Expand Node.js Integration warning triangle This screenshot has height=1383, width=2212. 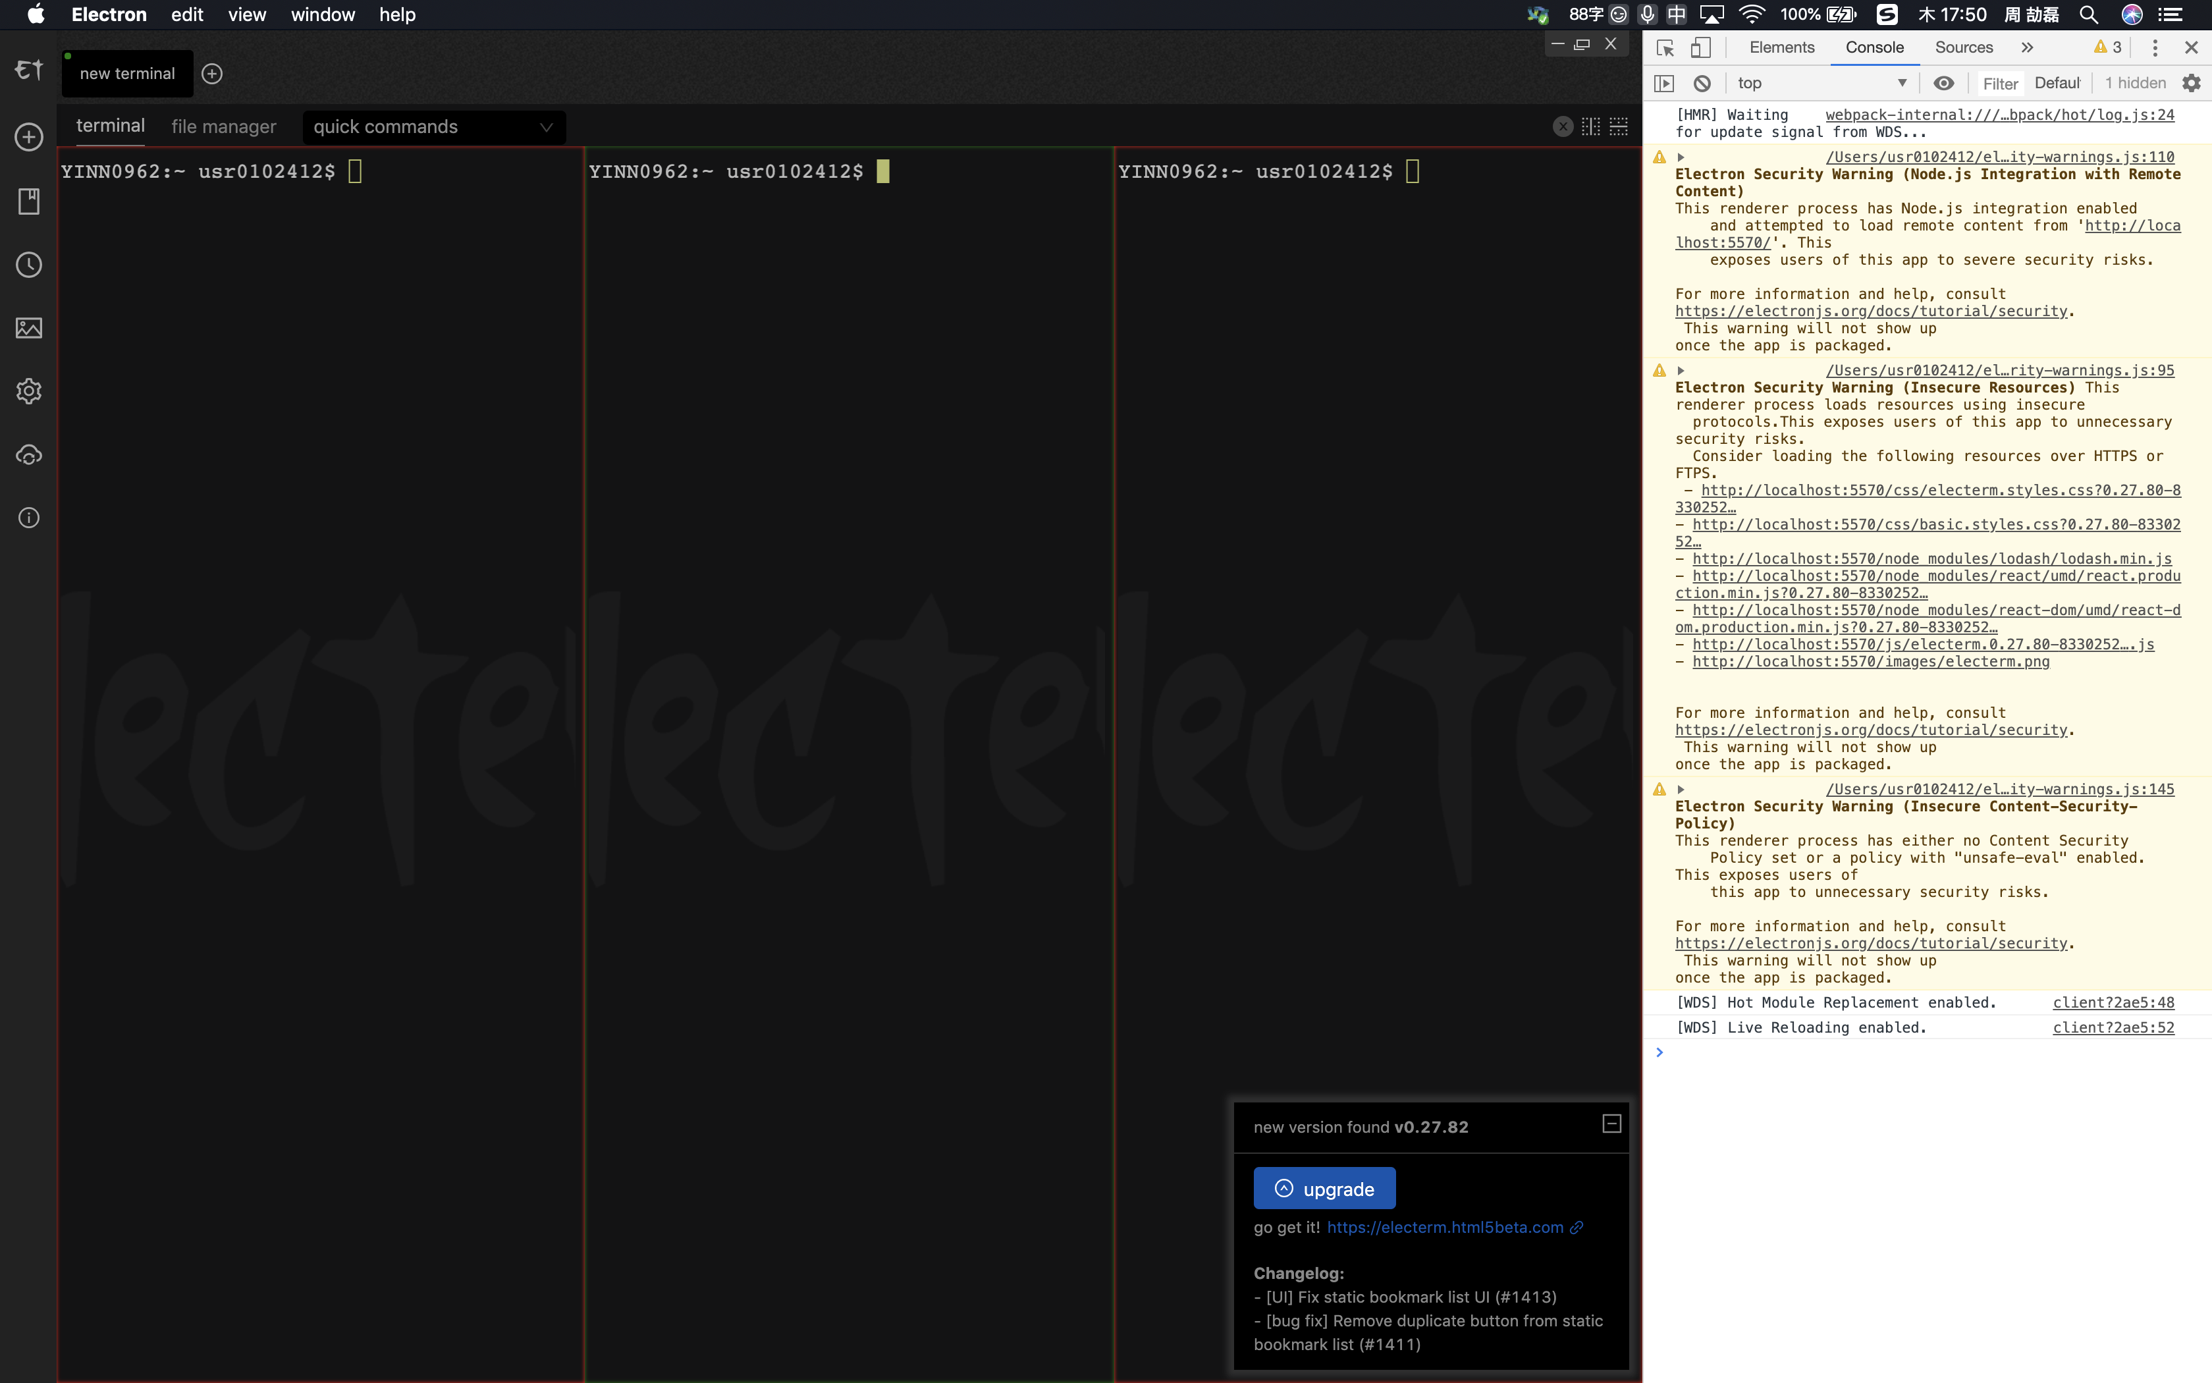pos(1681,157)
